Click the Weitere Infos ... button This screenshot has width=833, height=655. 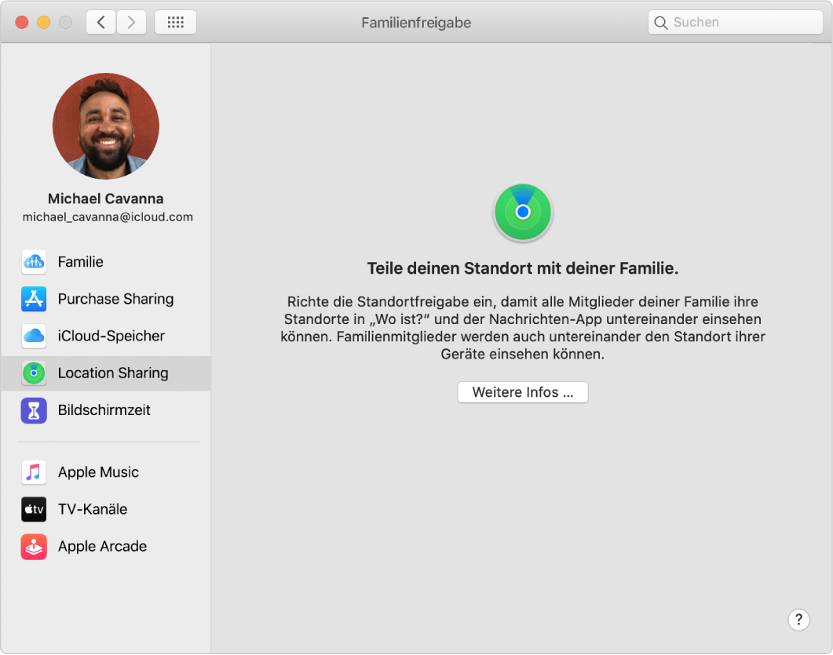coord(523,392)
